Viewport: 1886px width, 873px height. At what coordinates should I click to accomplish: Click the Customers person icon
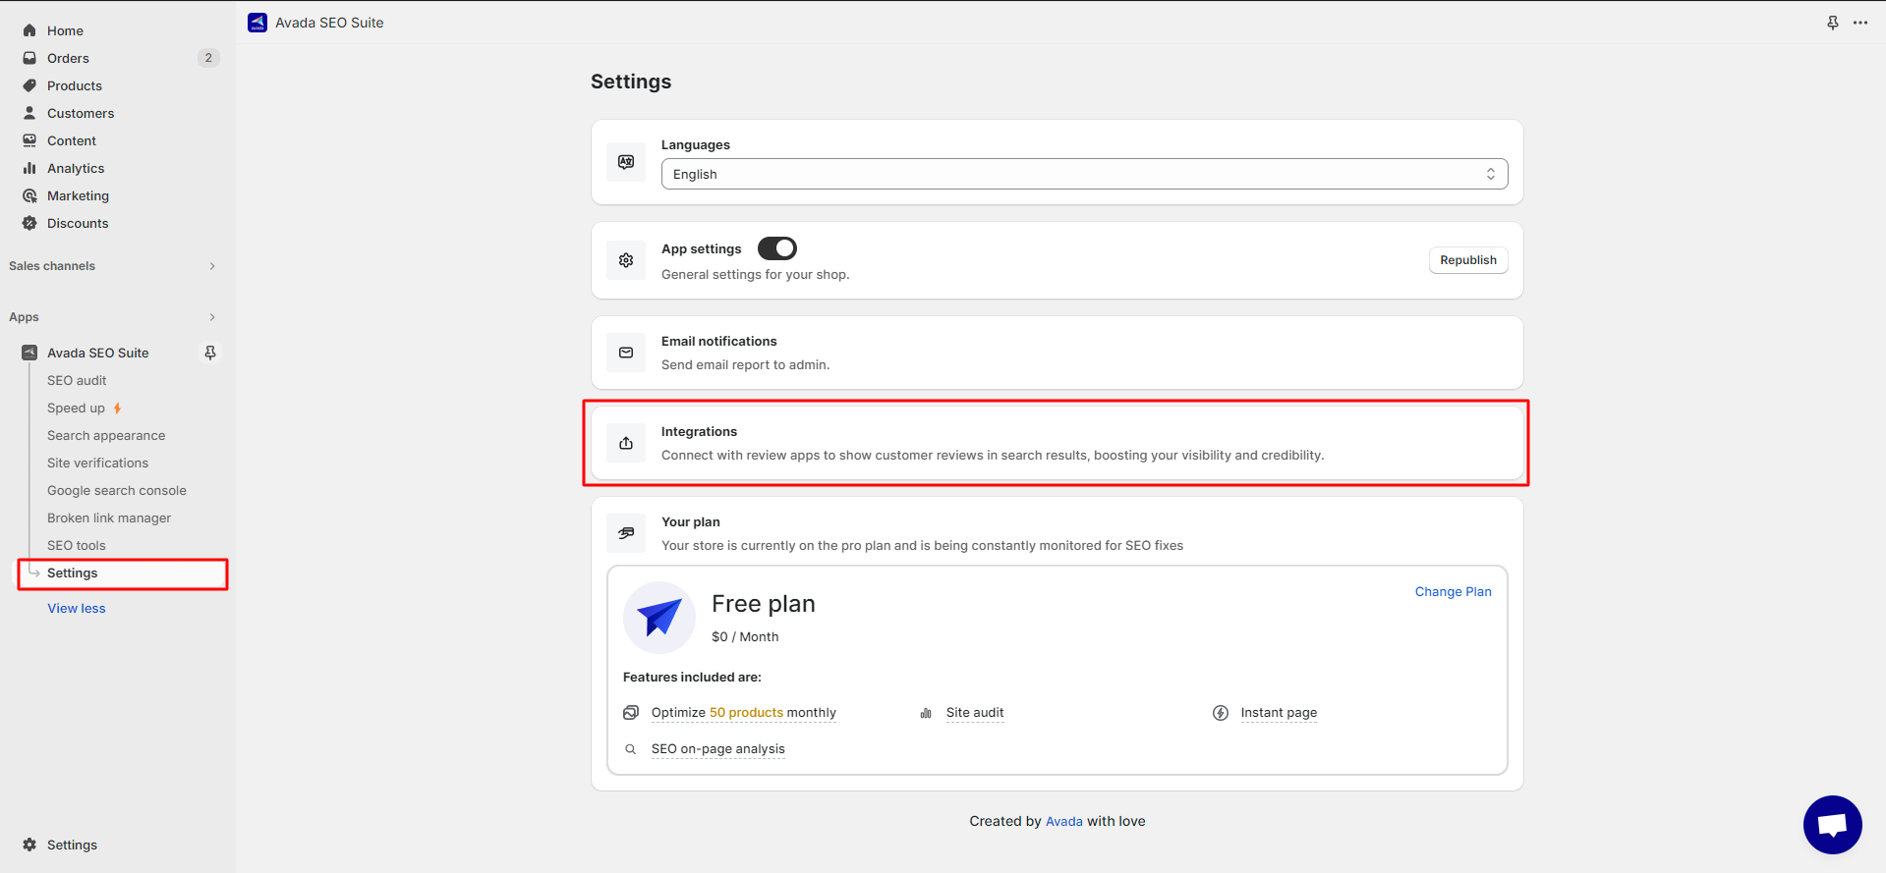(x=29, y=113)
